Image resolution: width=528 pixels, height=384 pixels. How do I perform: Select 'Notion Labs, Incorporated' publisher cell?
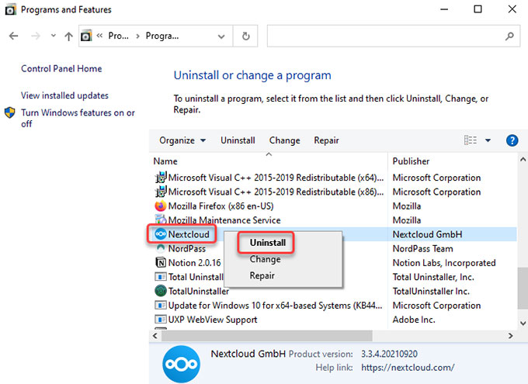[444, 263]
